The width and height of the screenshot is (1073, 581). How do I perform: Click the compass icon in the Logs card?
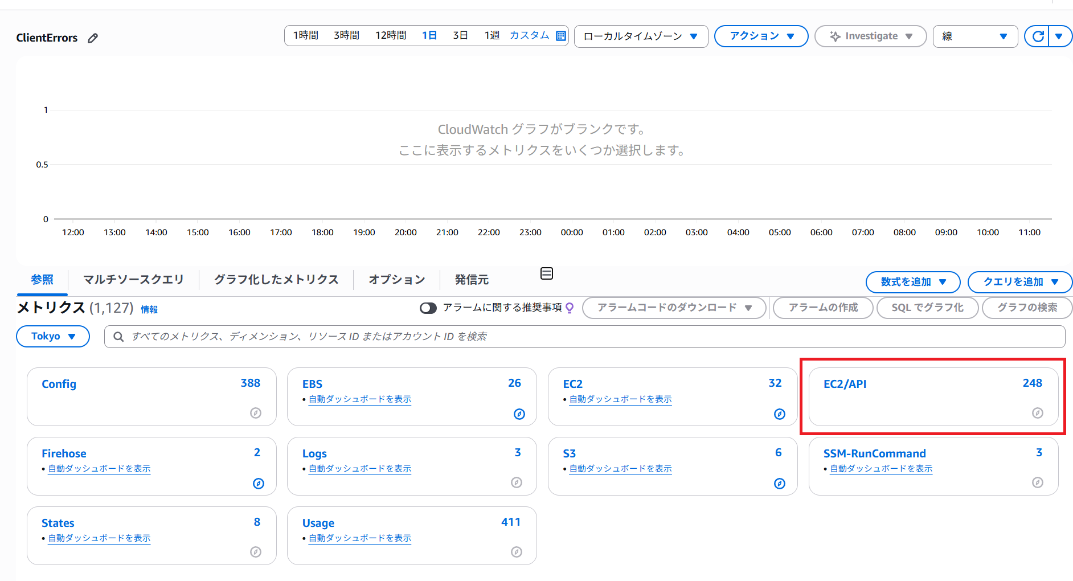click(517, 482)
